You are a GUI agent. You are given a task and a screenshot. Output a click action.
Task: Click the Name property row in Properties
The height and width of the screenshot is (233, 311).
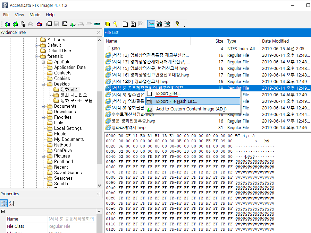click(x=50, y=219)
